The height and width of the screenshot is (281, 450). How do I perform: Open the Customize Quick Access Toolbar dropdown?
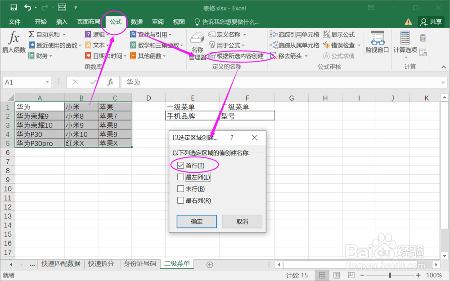(76, 8)
